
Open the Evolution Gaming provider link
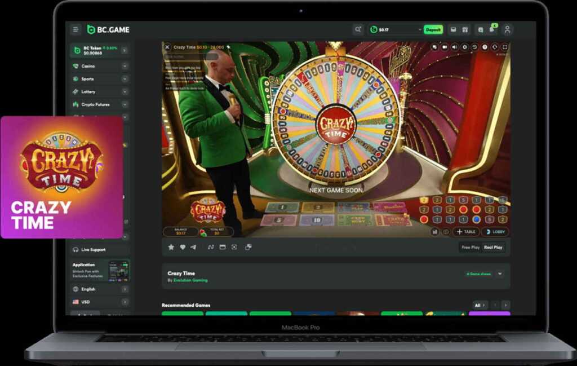[x=190, y=281]
